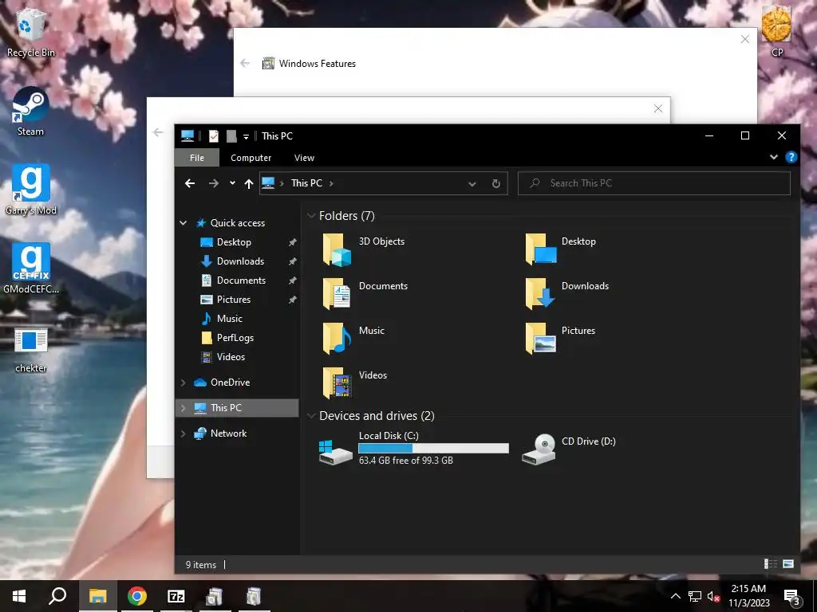The width and height of the screenshot is (817, 612).
Task: Open the Computer ribbon tab
Action: [251, 158]
